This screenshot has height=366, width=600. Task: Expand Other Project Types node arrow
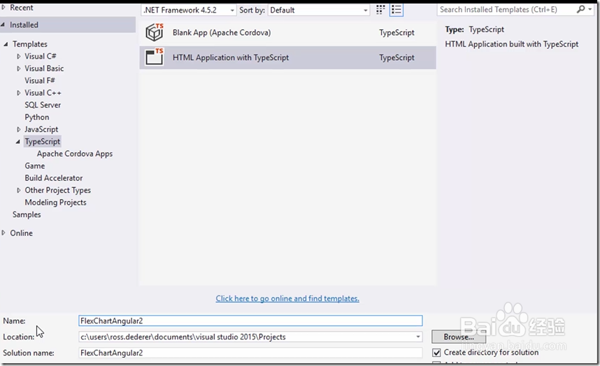tap(18, 190)
